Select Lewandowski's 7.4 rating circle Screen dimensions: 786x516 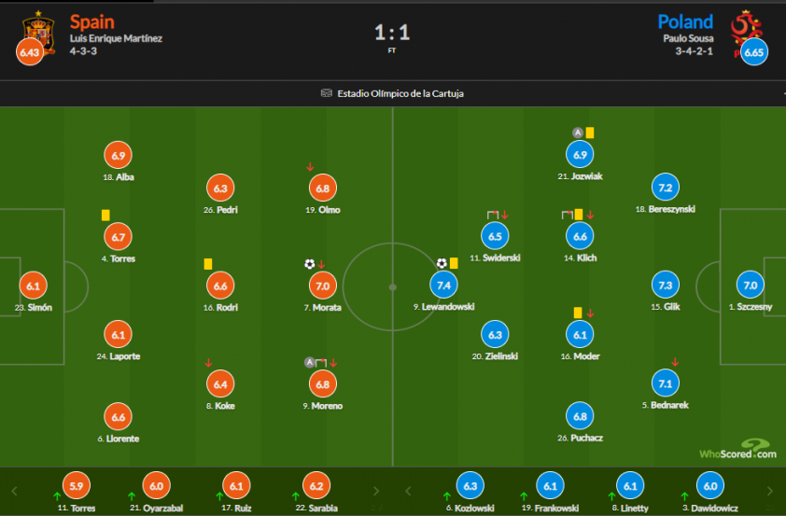[x=443, y=285]
